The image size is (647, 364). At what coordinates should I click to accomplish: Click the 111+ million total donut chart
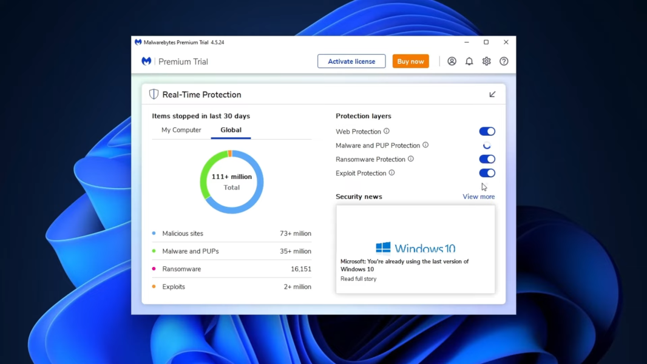tap(231, 182)
